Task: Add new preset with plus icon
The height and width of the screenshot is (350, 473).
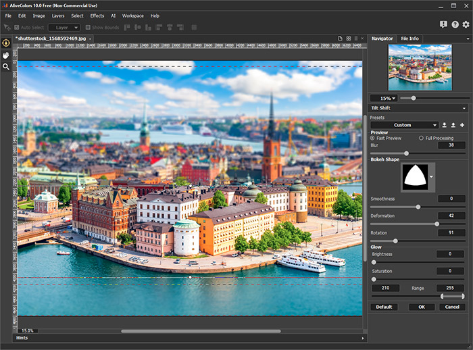Action: click(462, 125)
